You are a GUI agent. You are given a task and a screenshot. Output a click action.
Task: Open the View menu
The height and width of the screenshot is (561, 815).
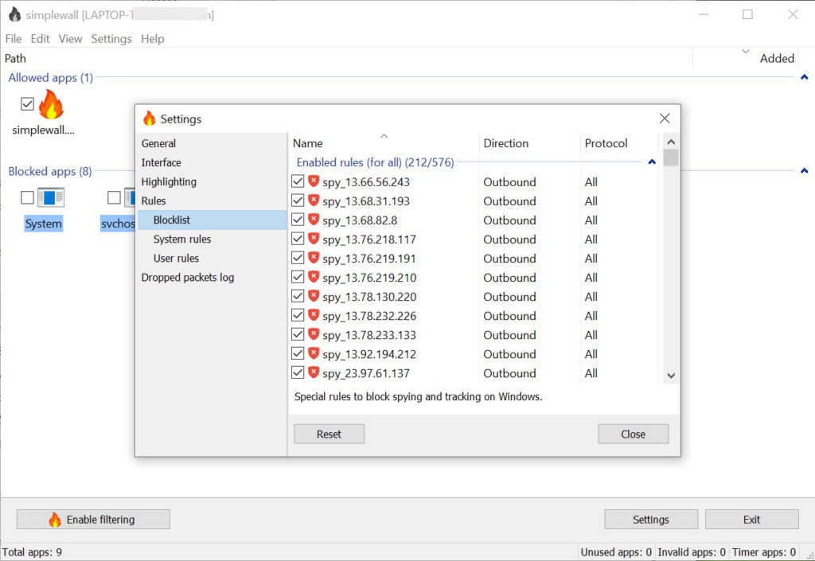pyautogui.click(x=70, y=39)
